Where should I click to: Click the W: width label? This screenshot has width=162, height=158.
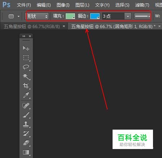point(158,16)
